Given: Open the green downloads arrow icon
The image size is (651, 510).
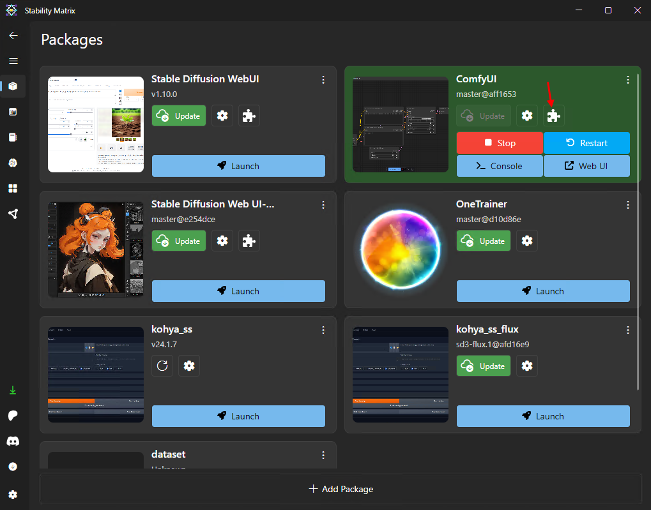Looking at the screenshot, I should [13, 390].
